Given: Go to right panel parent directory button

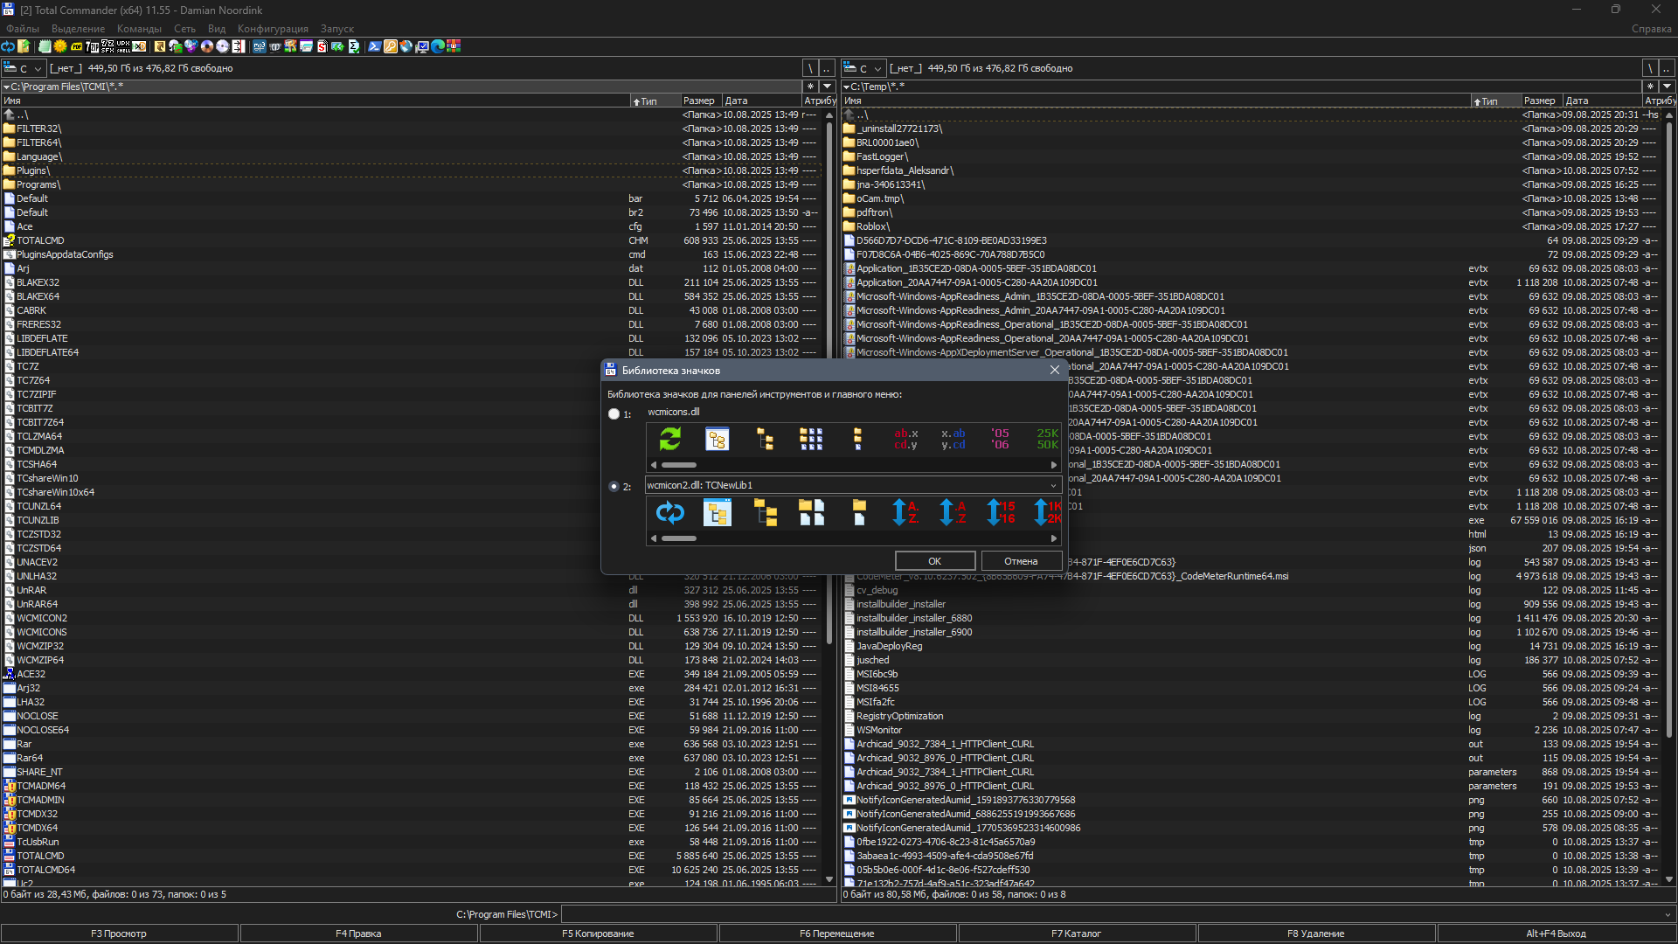Looking at the screenshot, I should click(x=1667, y=68).
